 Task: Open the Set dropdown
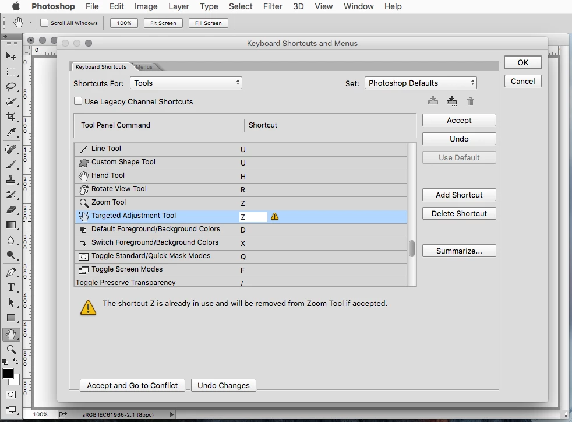(x=421, y=83)
